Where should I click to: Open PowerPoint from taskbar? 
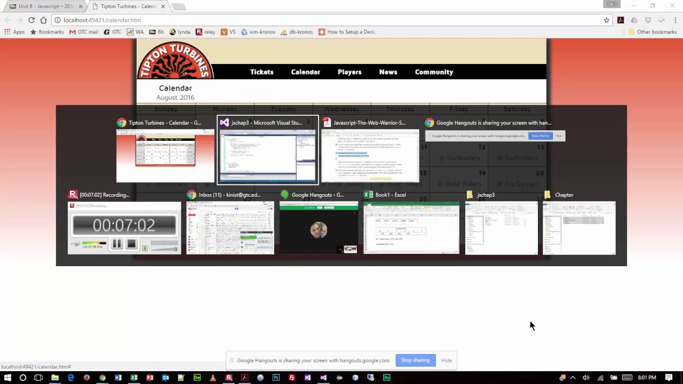[x=149, y=378]
